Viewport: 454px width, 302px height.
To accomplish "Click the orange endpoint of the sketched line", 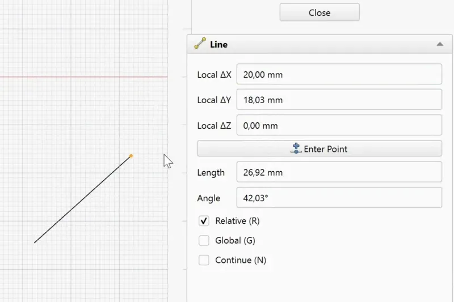I will click(131, 156).
